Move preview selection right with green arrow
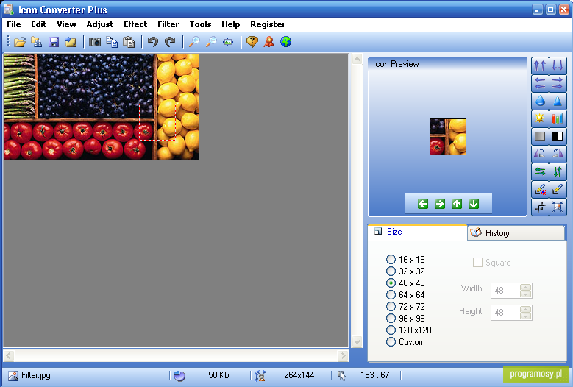The image size is (573, 387). [440, 204]
